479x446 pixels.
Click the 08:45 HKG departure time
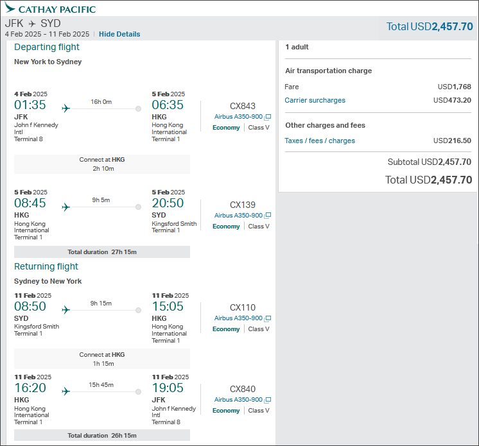30,203
